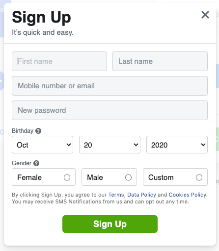Click into the Last name field
The image size is (219, 251).
click(160, 61)
